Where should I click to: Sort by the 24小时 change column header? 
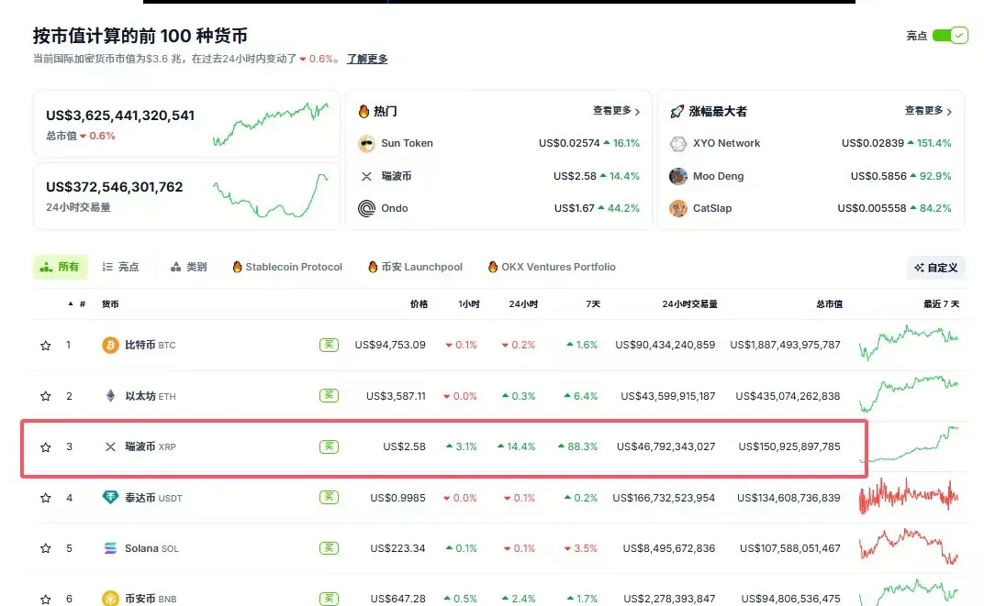click(x=523, y=304)
